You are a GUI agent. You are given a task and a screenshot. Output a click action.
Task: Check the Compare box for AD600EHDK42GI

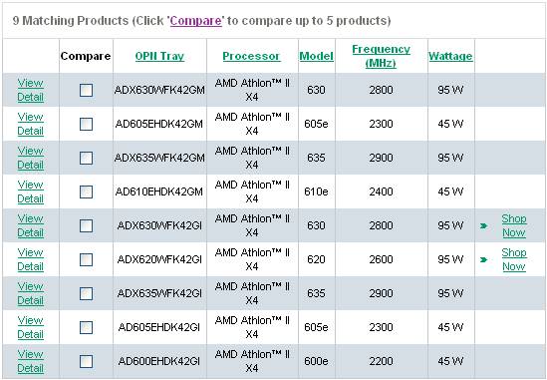pyautogui.click(x=86, y=361)
